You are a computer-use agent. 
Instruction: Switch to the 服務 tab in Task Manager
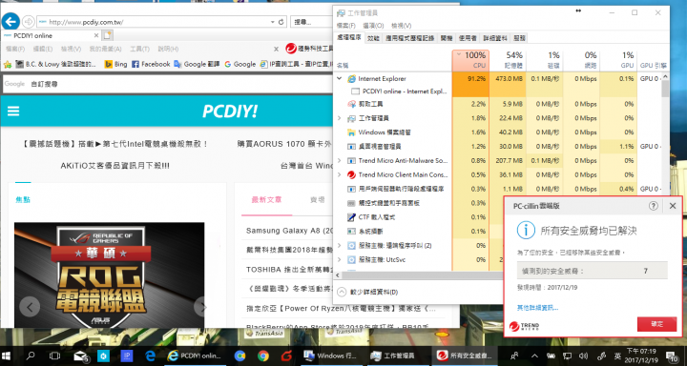(x=519, y=38)
